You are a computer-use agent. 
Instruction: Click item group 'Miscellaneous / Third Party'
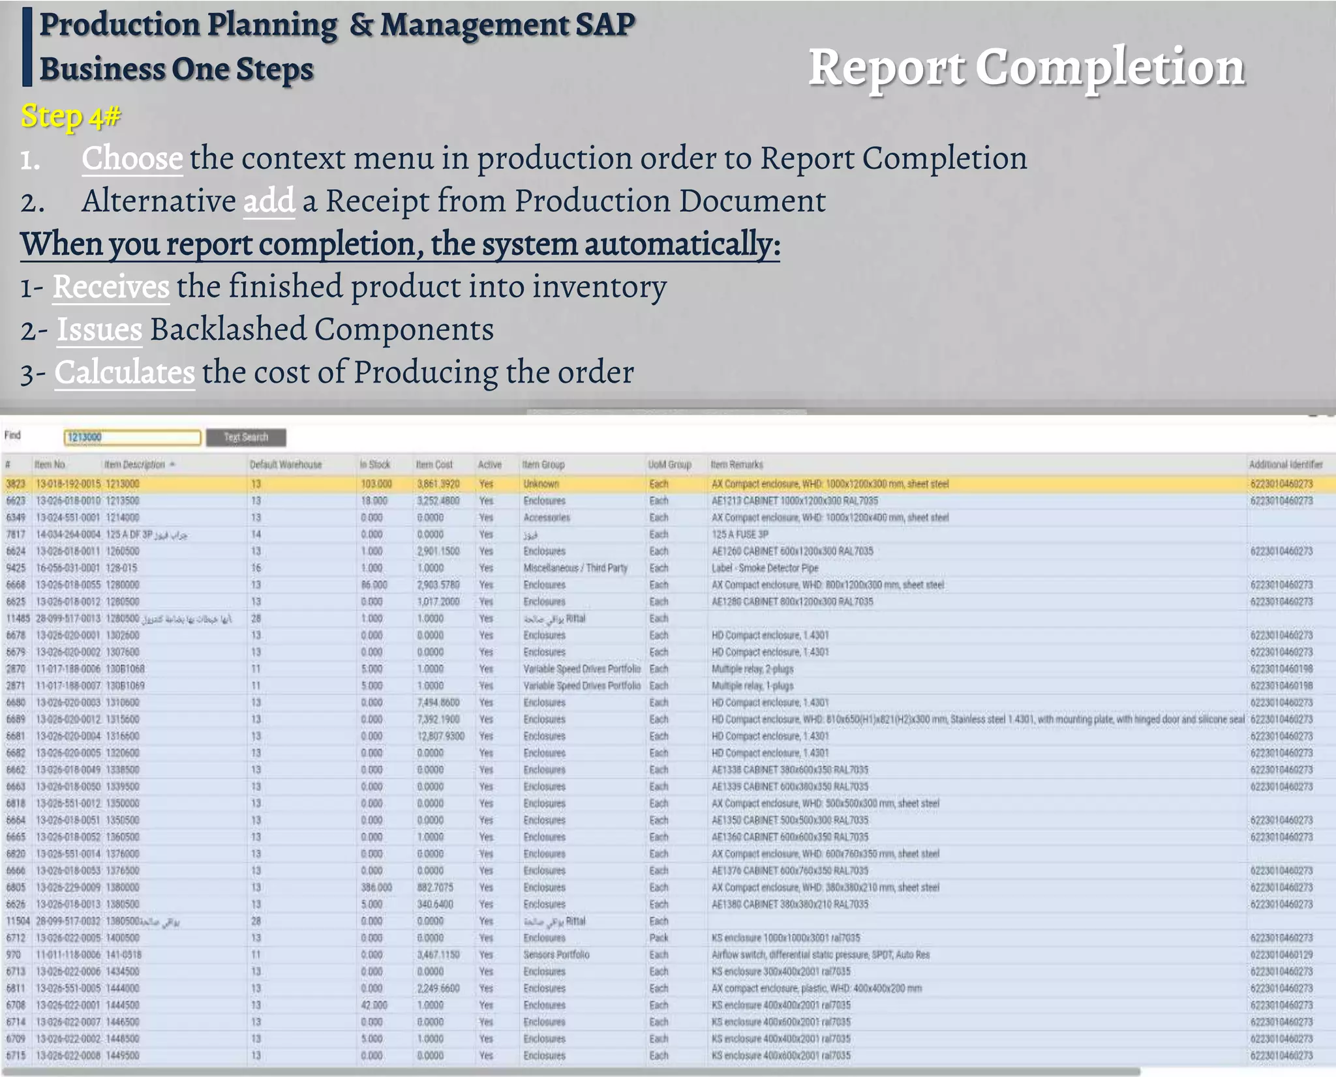point(575,568)
